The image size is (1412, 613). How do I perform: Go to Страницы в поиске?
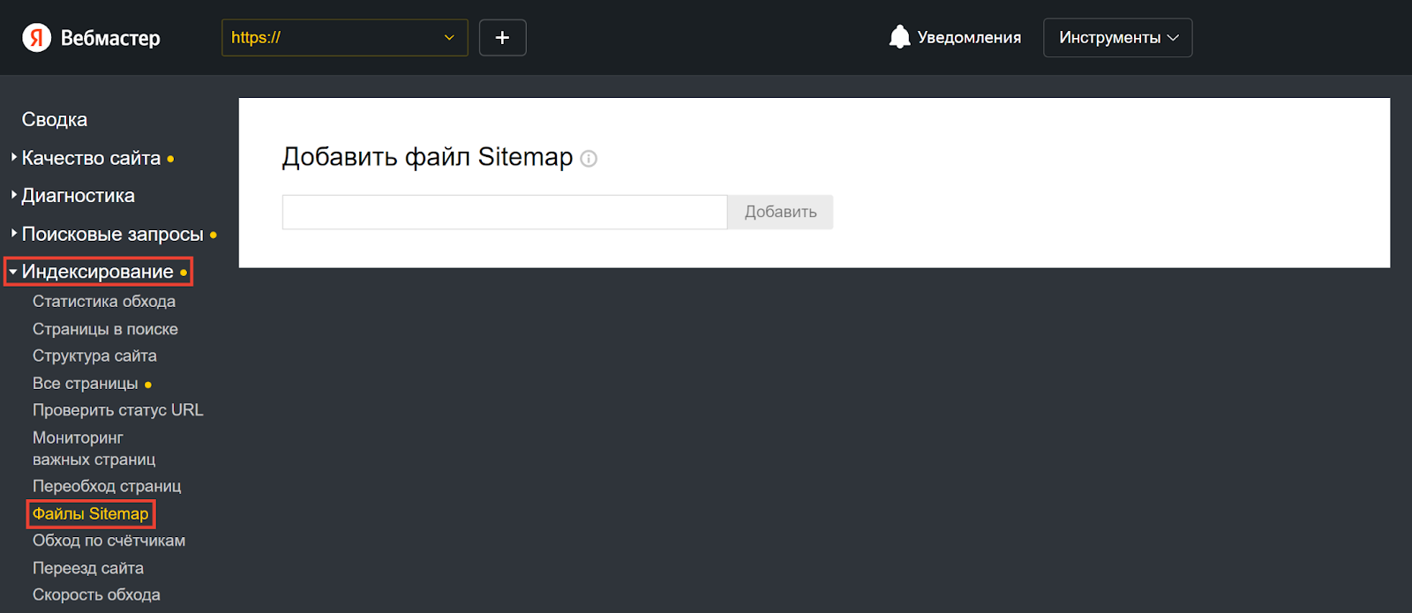coord(105,329)
